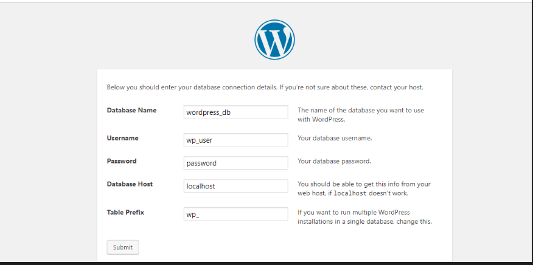Click the monospace "localhost" word in description

tap(350, 193)
